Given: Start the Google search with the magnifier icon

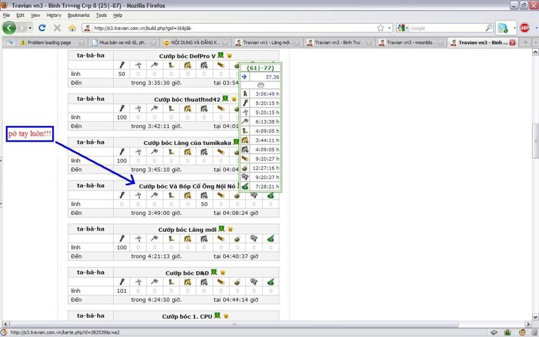Looking at the screenshot, I should [x=489, y=28].
